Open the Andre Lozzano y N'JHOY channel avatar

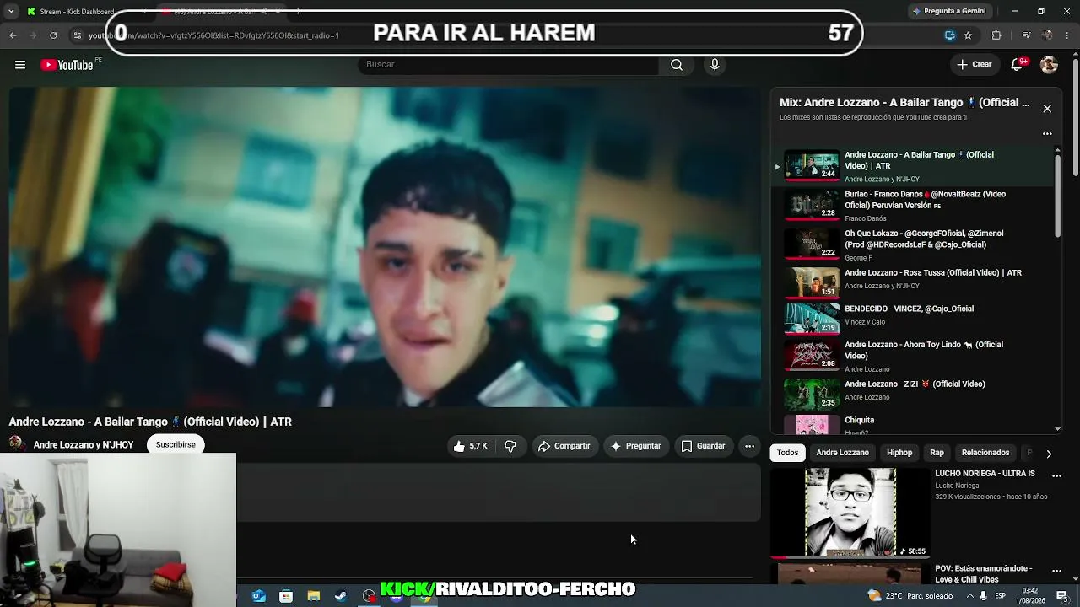pyautogui.click(x=16, y=444)
